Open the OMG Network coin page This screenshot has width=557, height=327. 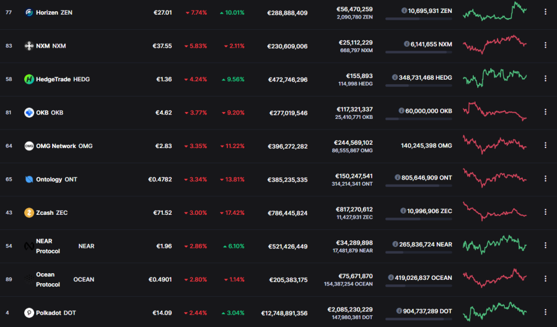[x=65, y=146]
